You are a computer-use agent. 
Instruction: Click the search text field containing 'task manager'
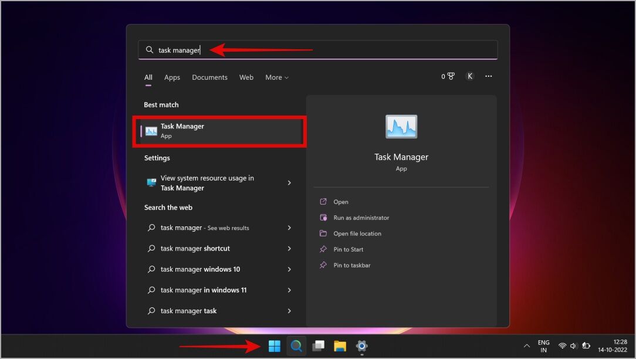[318, 50]
